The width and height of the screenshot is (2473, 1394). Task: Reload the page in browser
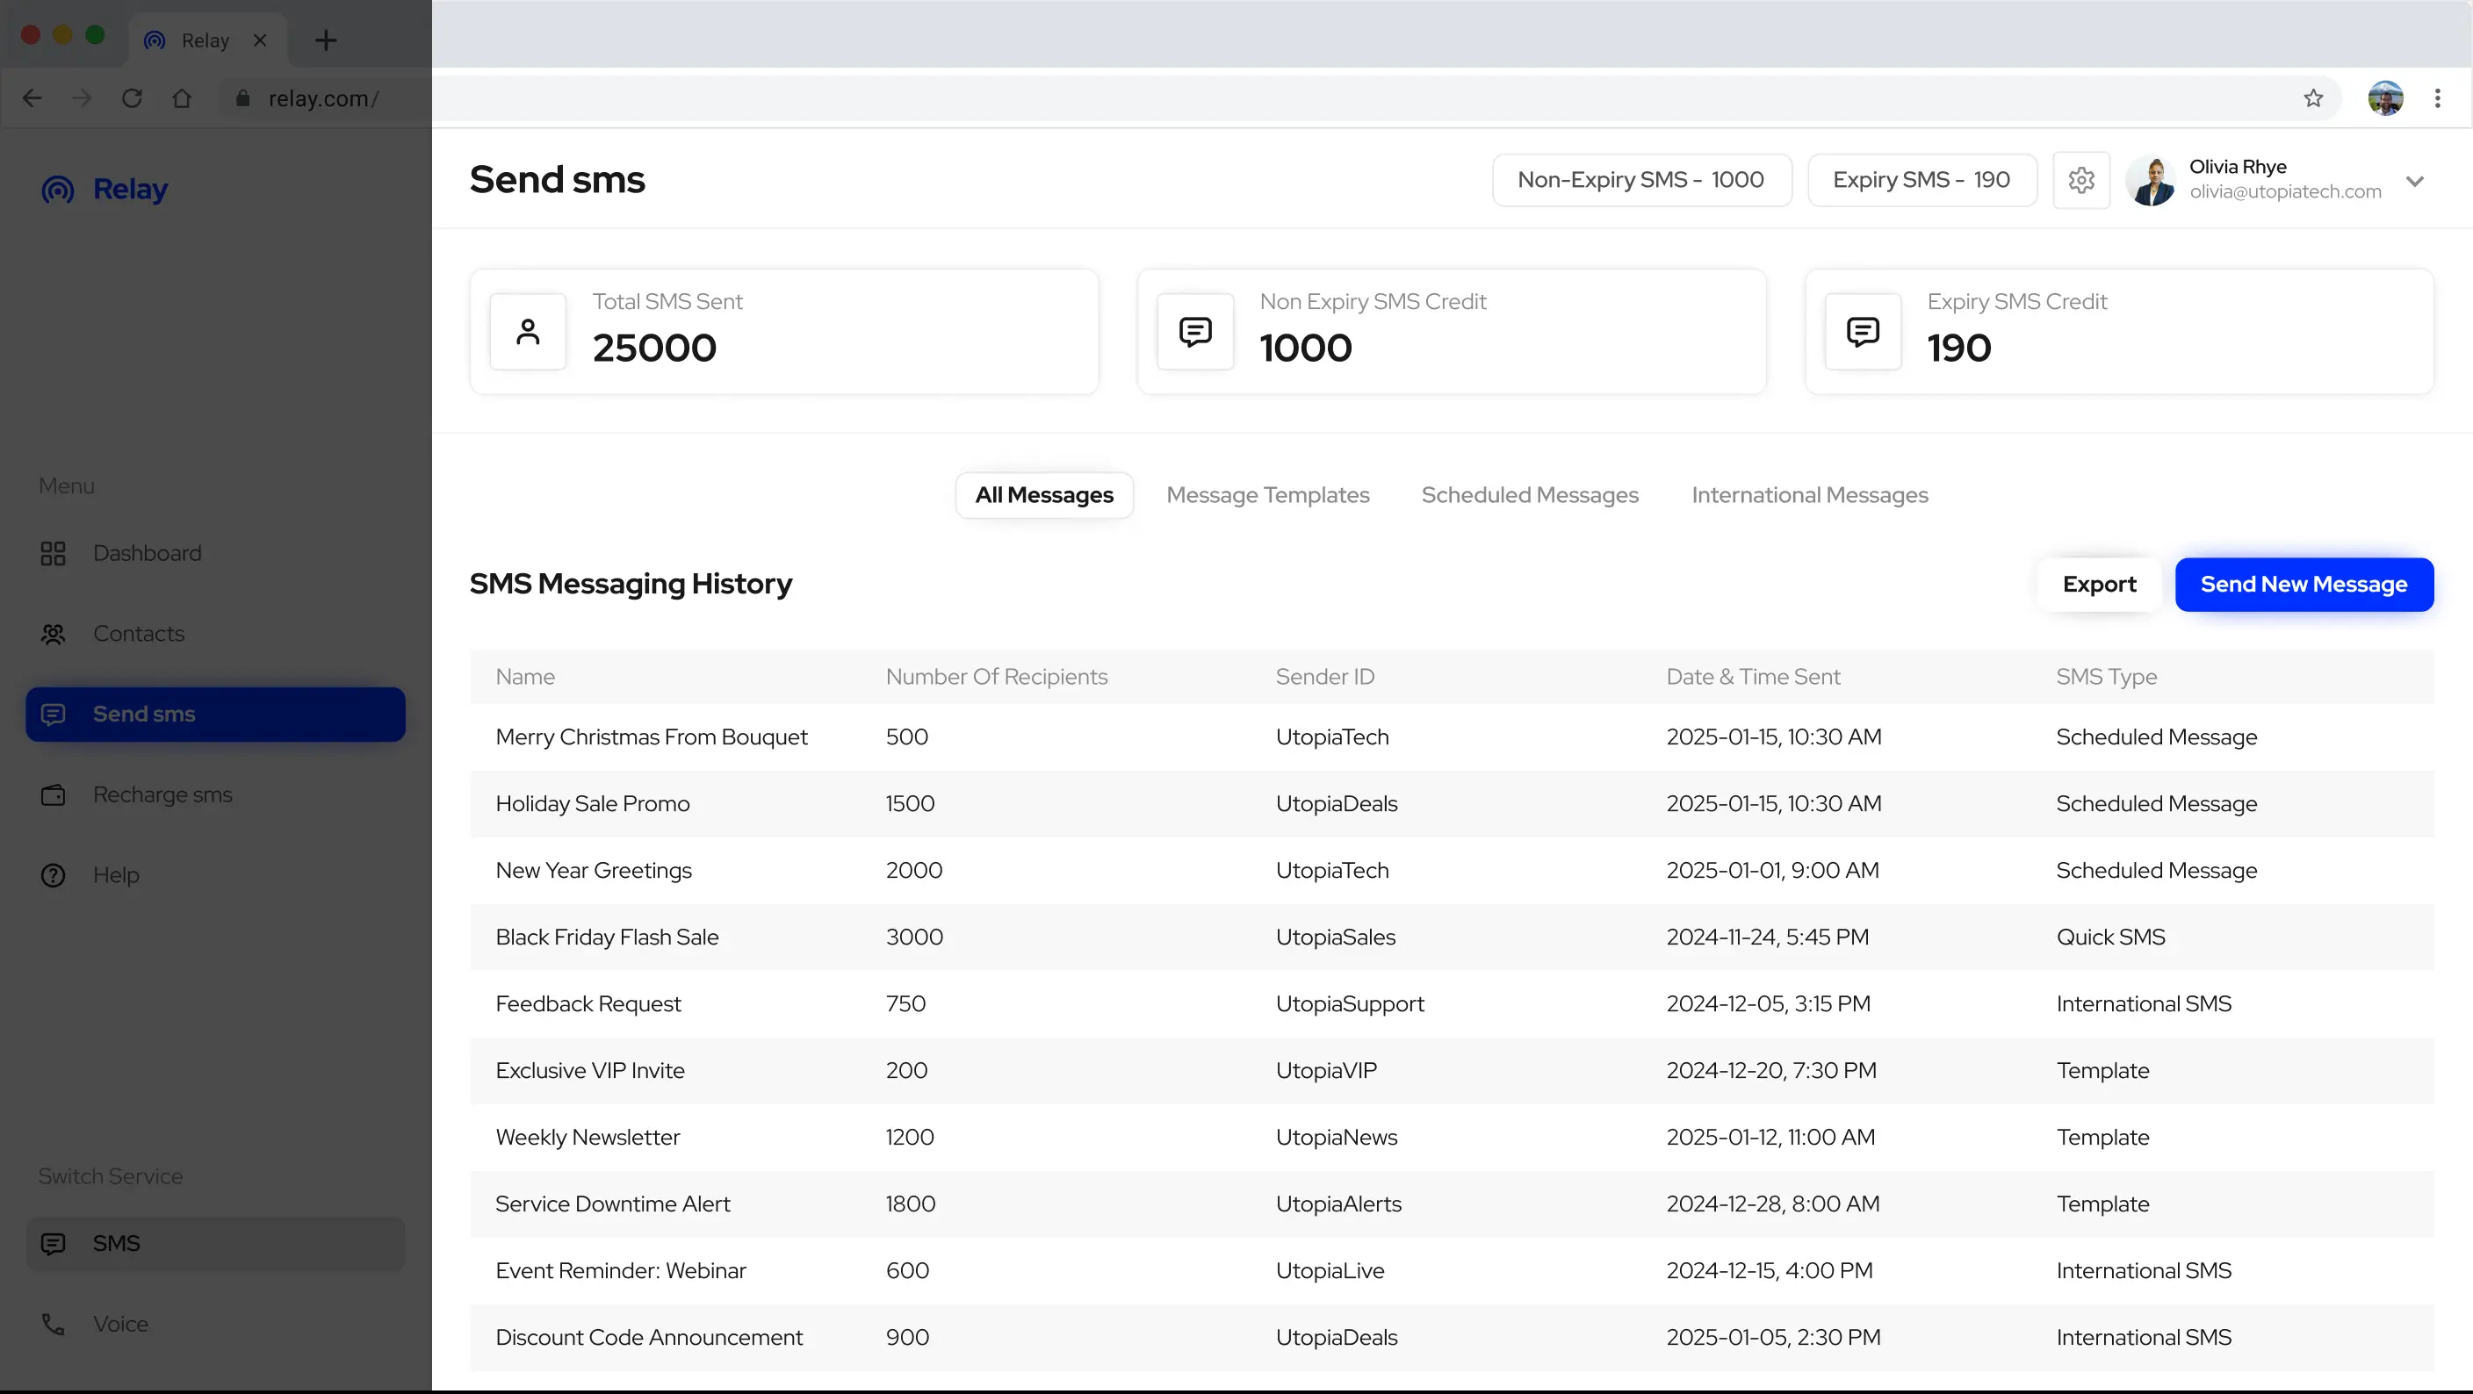[x=132, y=97]
